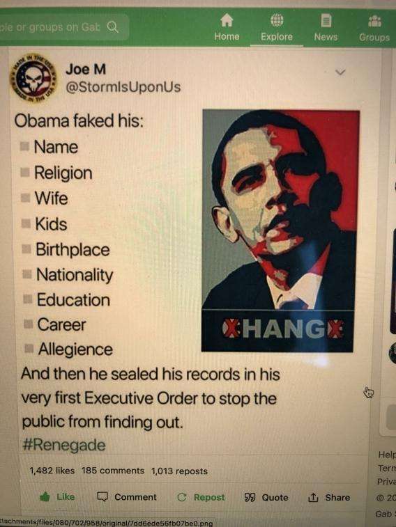Open the Groups people icon

[x=374, y=21]
